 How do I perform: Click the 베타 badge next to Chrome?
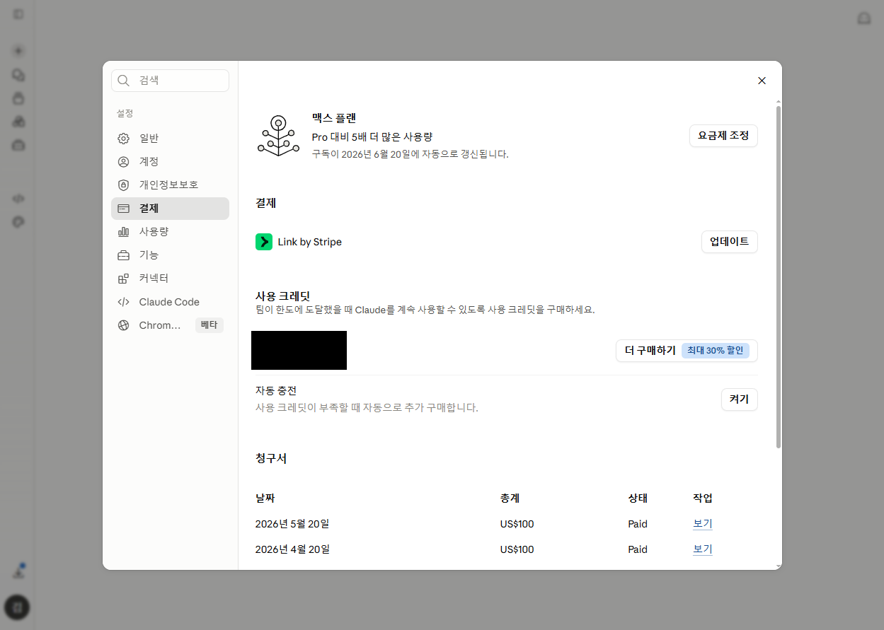coord(209,325)
